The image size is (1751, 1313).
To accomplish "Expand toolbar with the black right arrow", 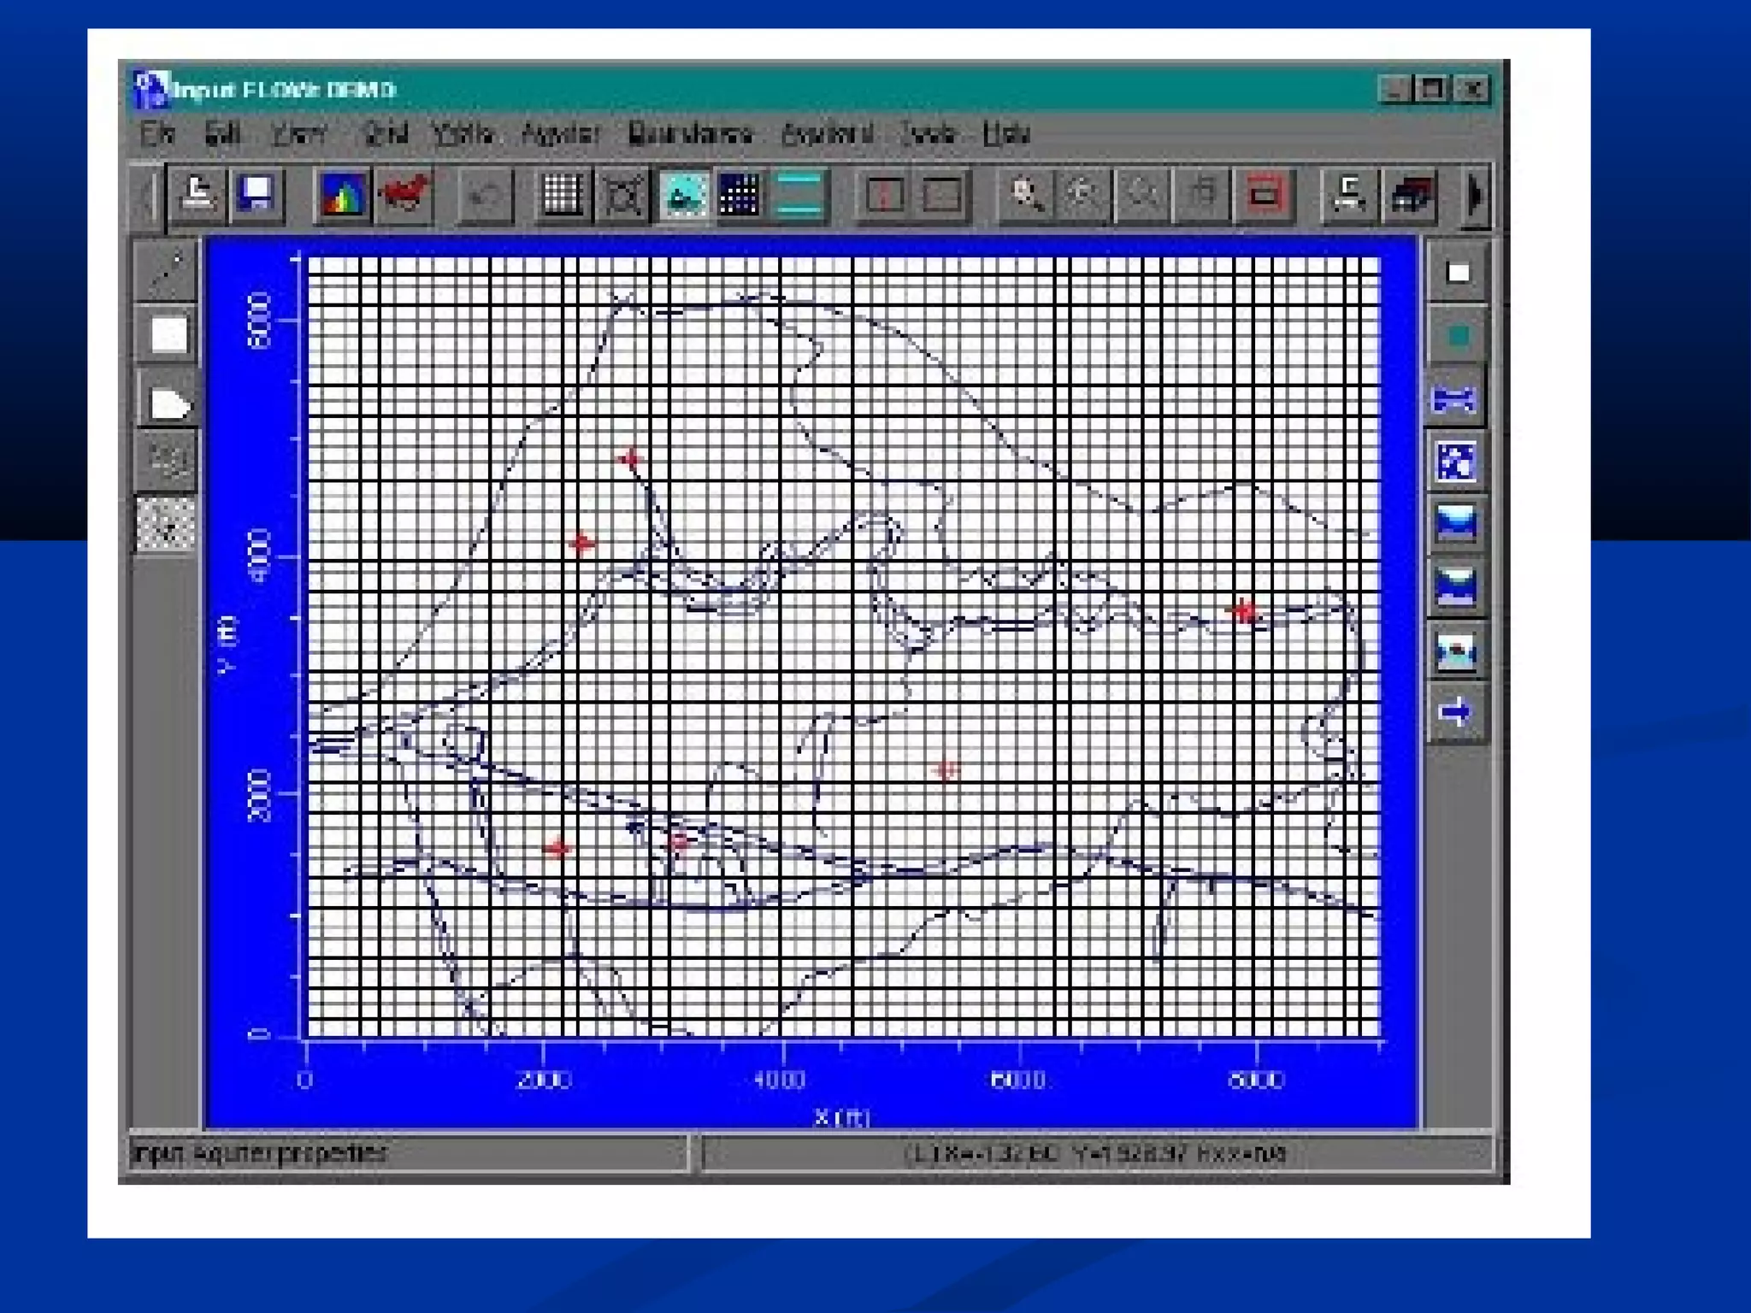I will (1476, 195).
